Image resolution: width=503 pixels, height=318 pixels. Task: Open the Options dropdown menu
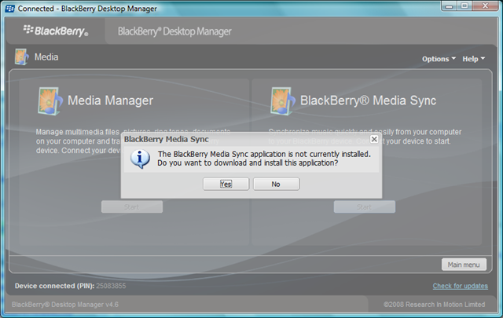point(439,59)
